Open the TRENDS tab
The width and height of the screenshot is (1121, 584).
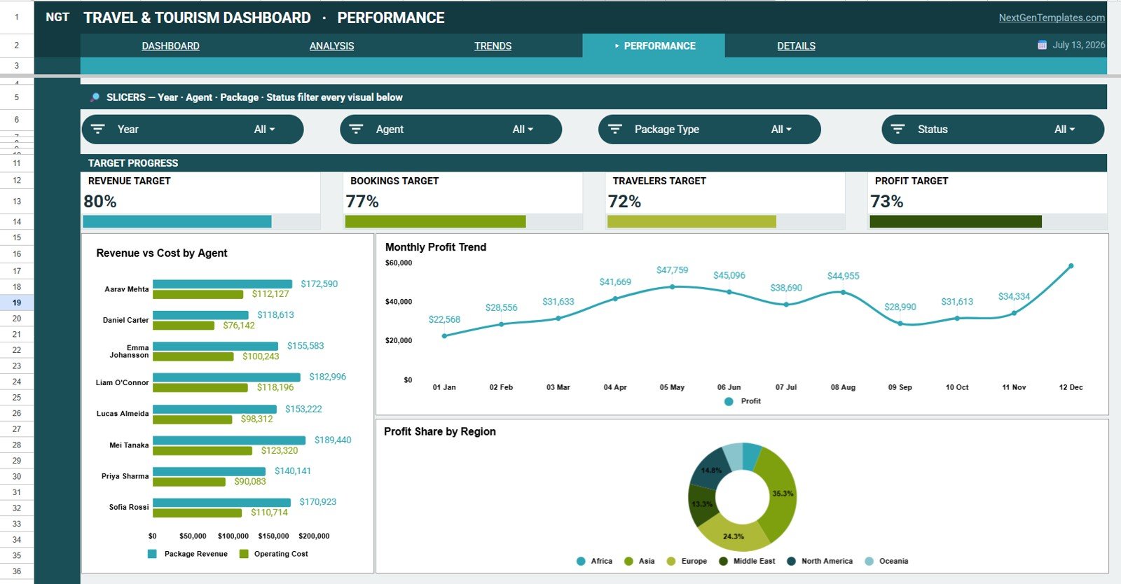[x=493, y=46]
